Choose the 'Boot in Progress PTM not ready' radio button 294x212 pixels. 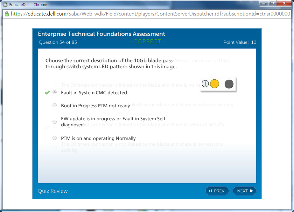[x=55, y=105]
